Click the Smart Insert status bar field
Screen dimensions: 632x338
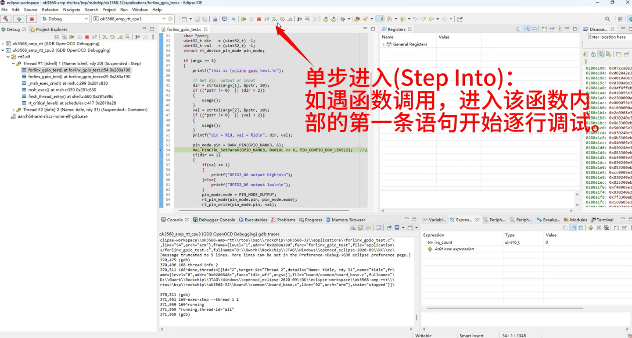[x=471, y=335]
